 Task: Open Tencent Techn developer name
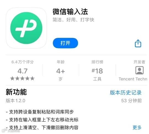pyautogui.click(x=133, y=79)
